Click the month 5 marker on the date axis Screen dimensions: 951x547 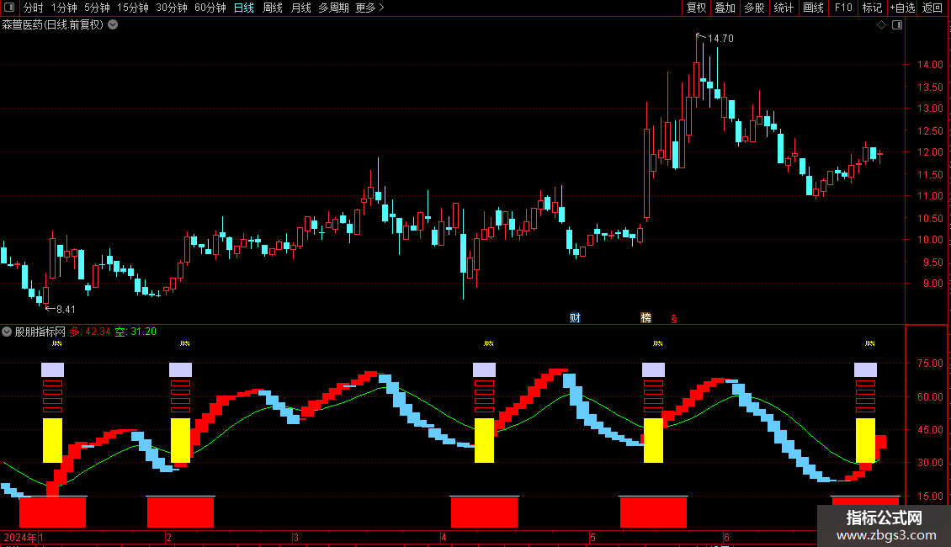tap(592, 537)
